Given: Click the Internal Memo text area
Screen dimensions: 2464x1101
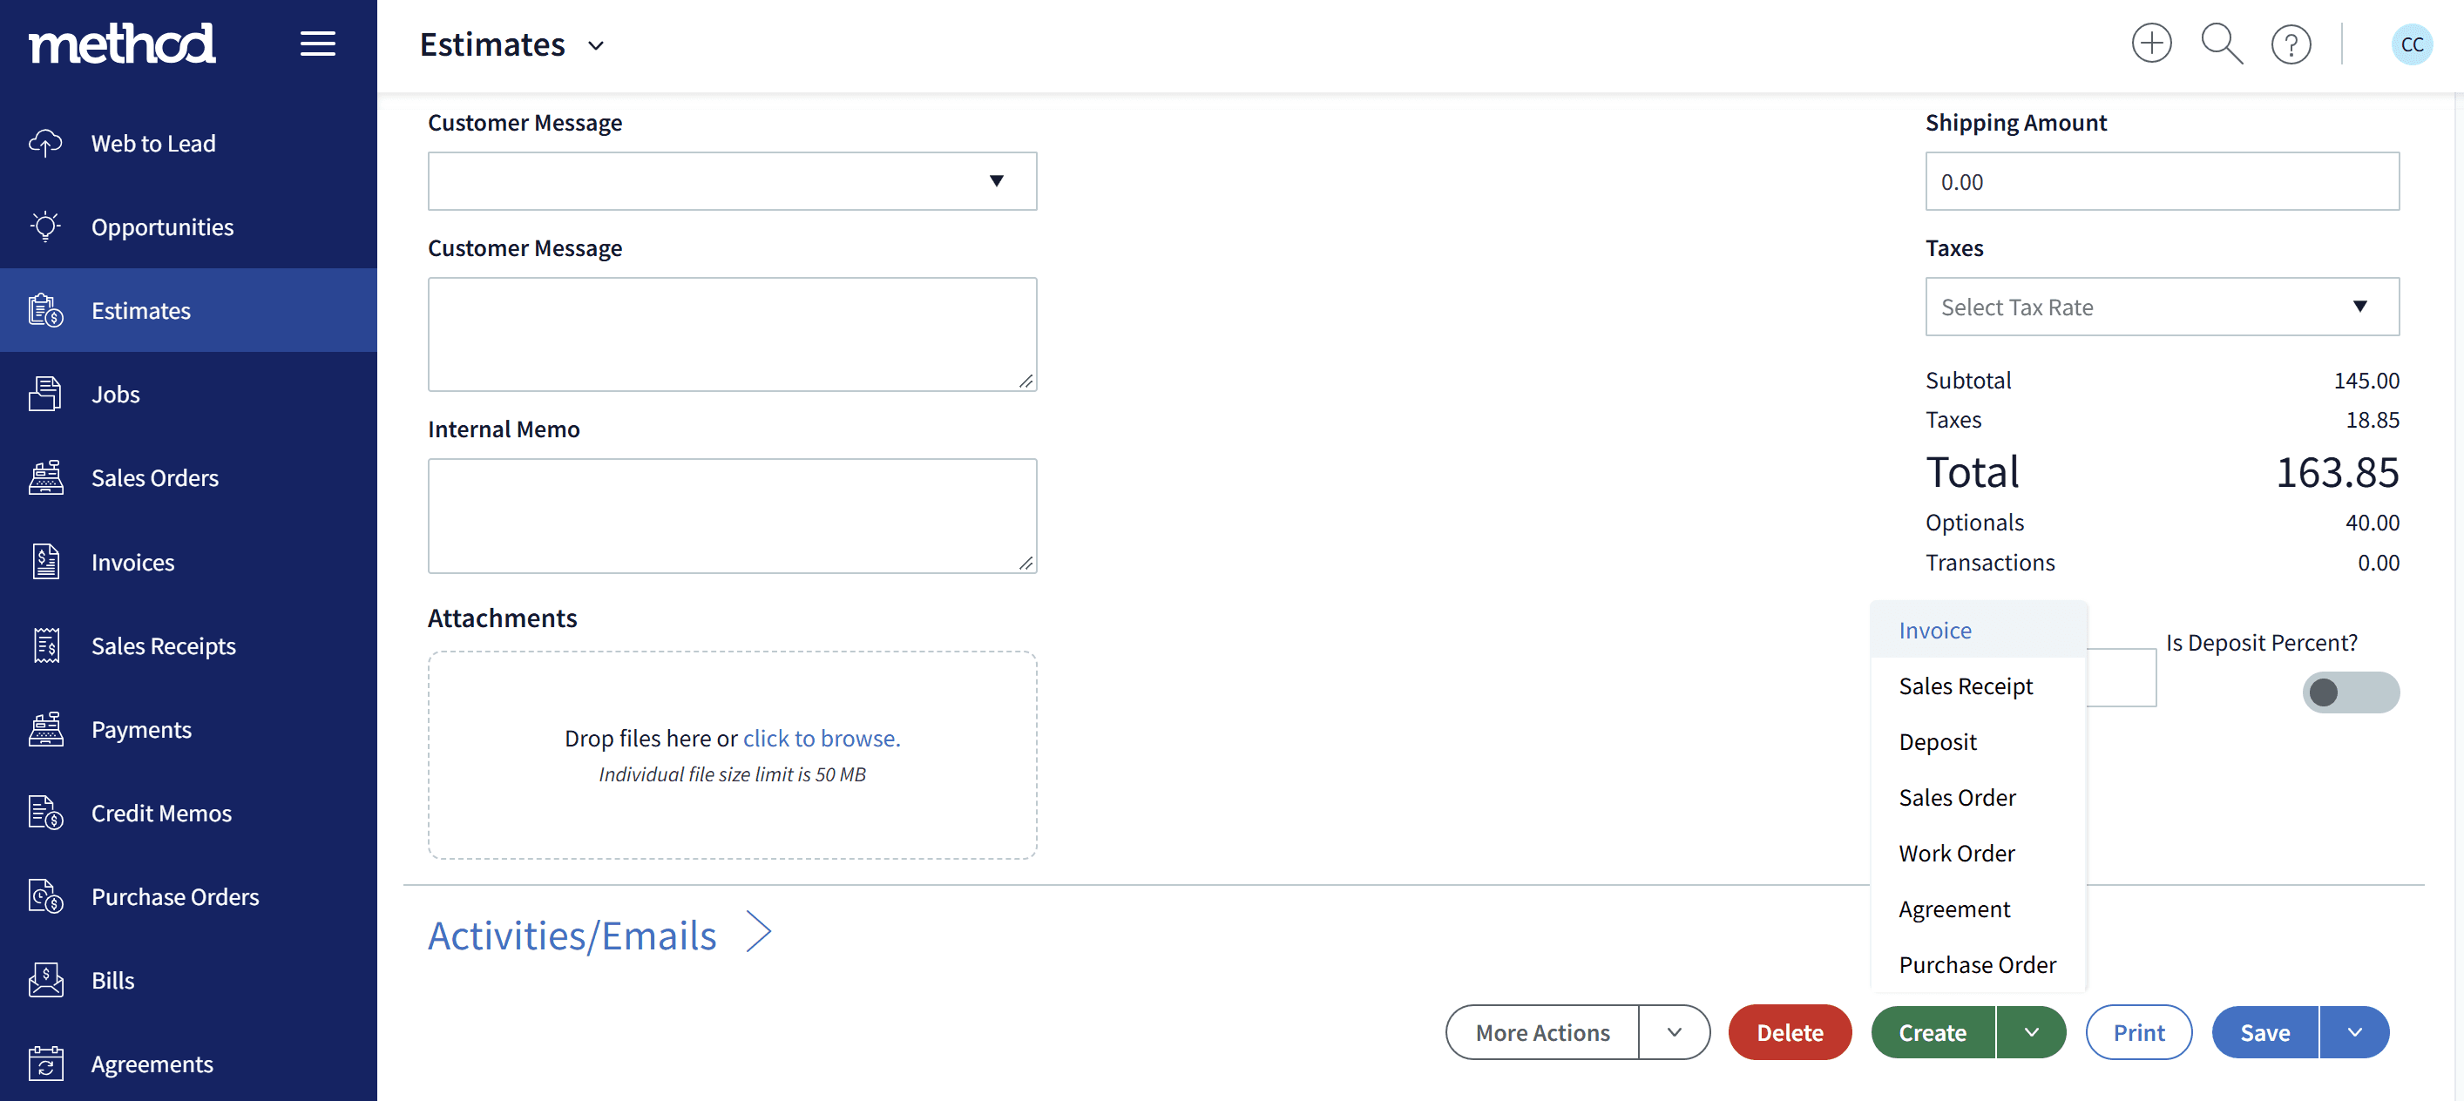Looking at the screenshot, I should coord(732,517).
